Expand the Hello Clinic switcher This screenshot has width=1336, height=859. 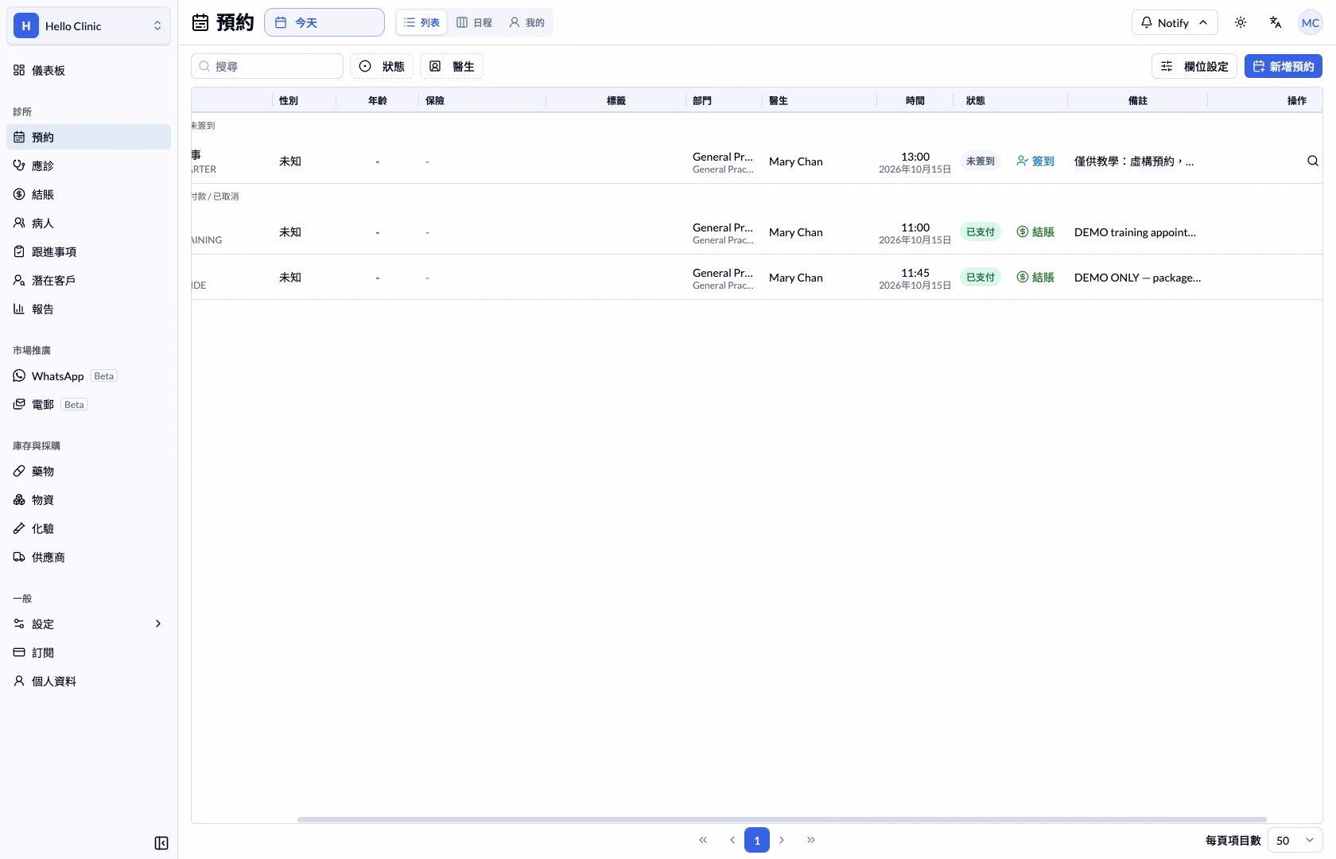(88, 25)
